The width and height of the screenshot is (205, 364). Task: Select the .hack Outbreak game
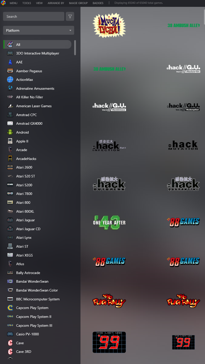tap(109, 184)
